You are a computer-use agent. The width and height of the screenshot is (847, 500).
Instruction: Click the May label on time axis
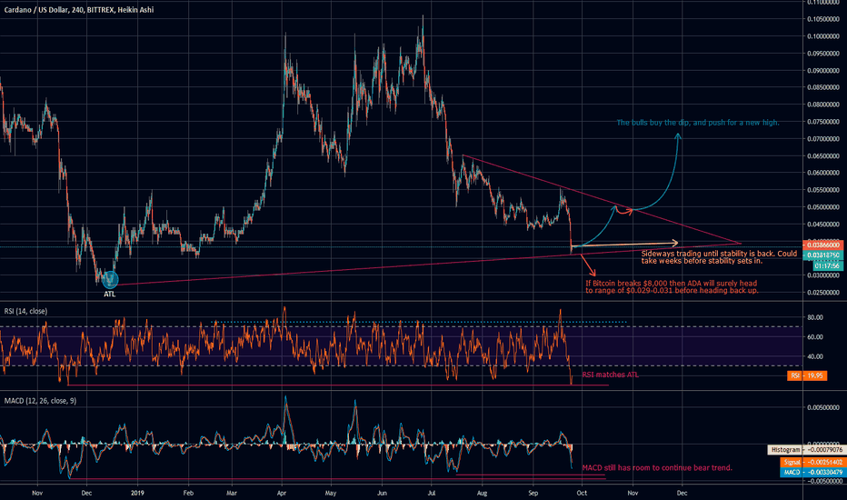point(331,493)
